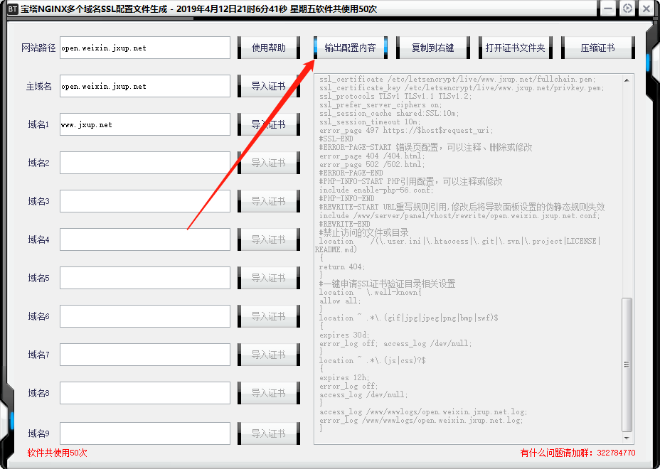
Task: Click 'include enable-php-56.conf;' line
Action: [376, 190]
